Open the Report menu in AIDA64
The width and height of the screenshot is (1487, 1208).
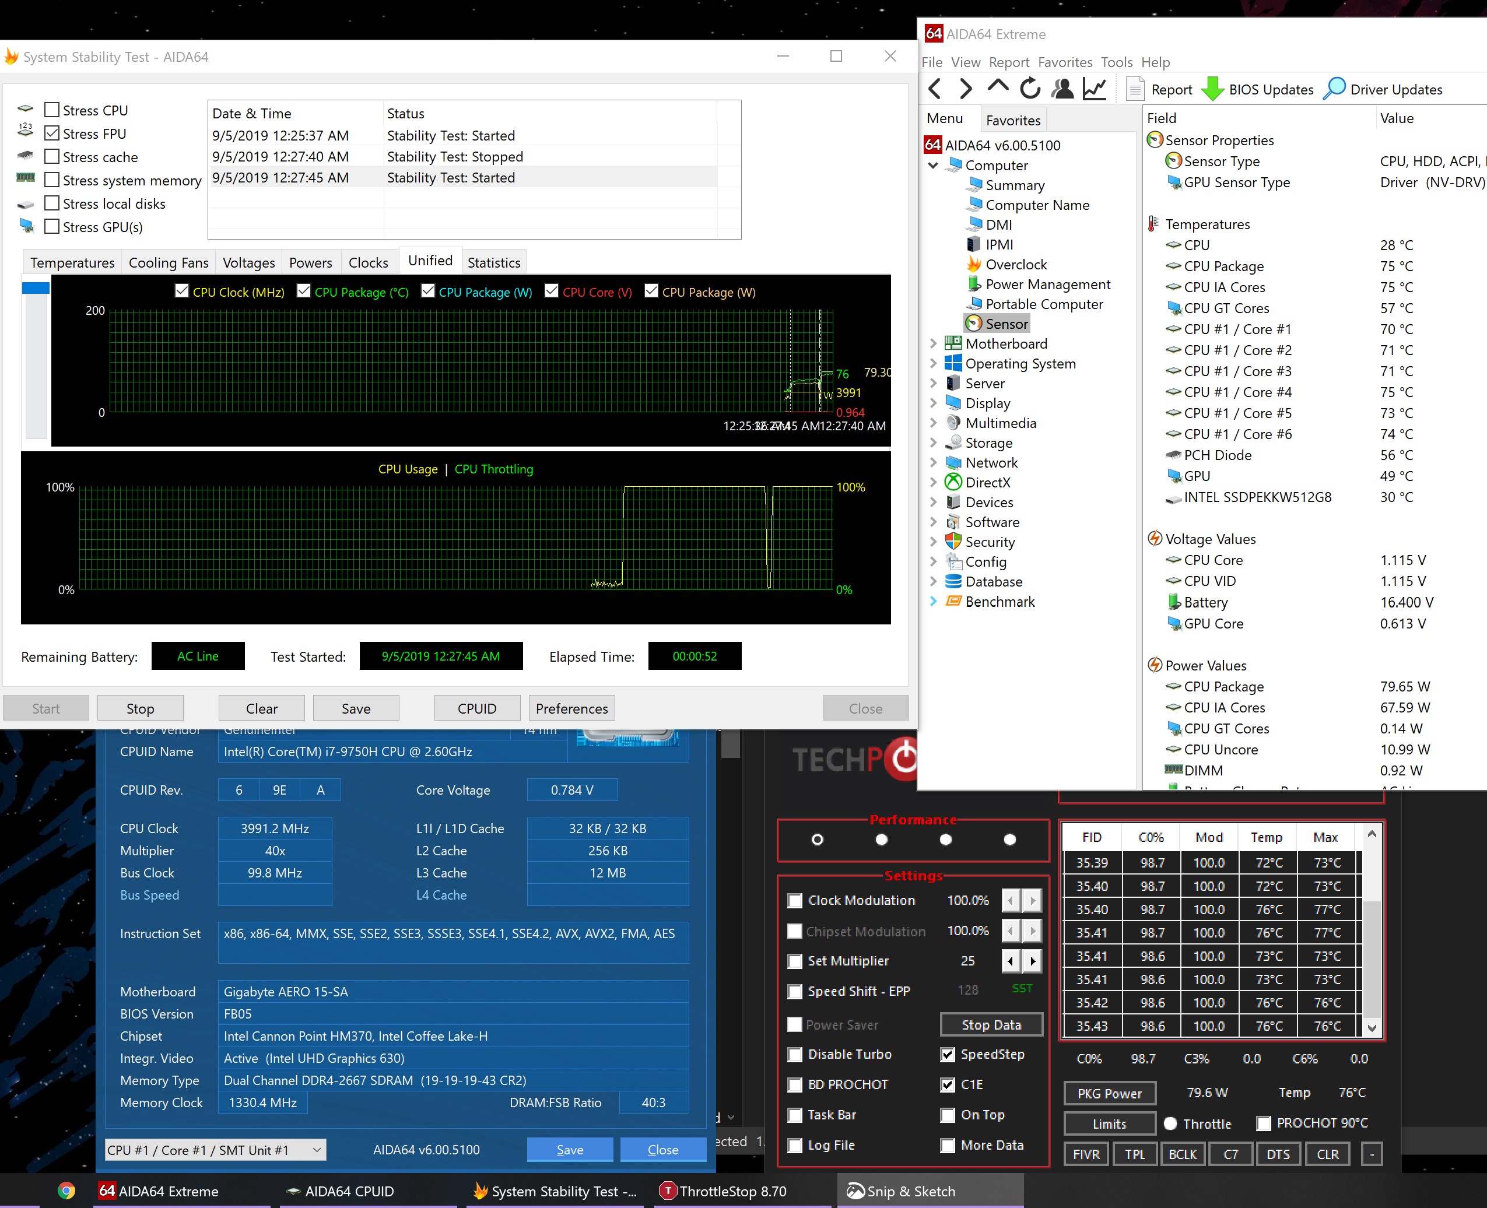[1008, 62]
